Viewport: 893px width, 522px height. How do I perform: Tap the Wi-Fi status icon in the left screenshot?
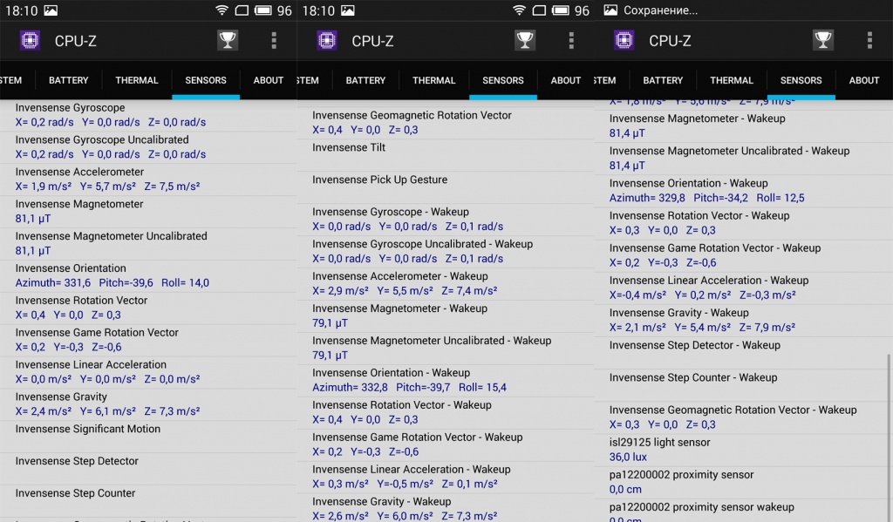pyautogui.click(x=222, y=10)
